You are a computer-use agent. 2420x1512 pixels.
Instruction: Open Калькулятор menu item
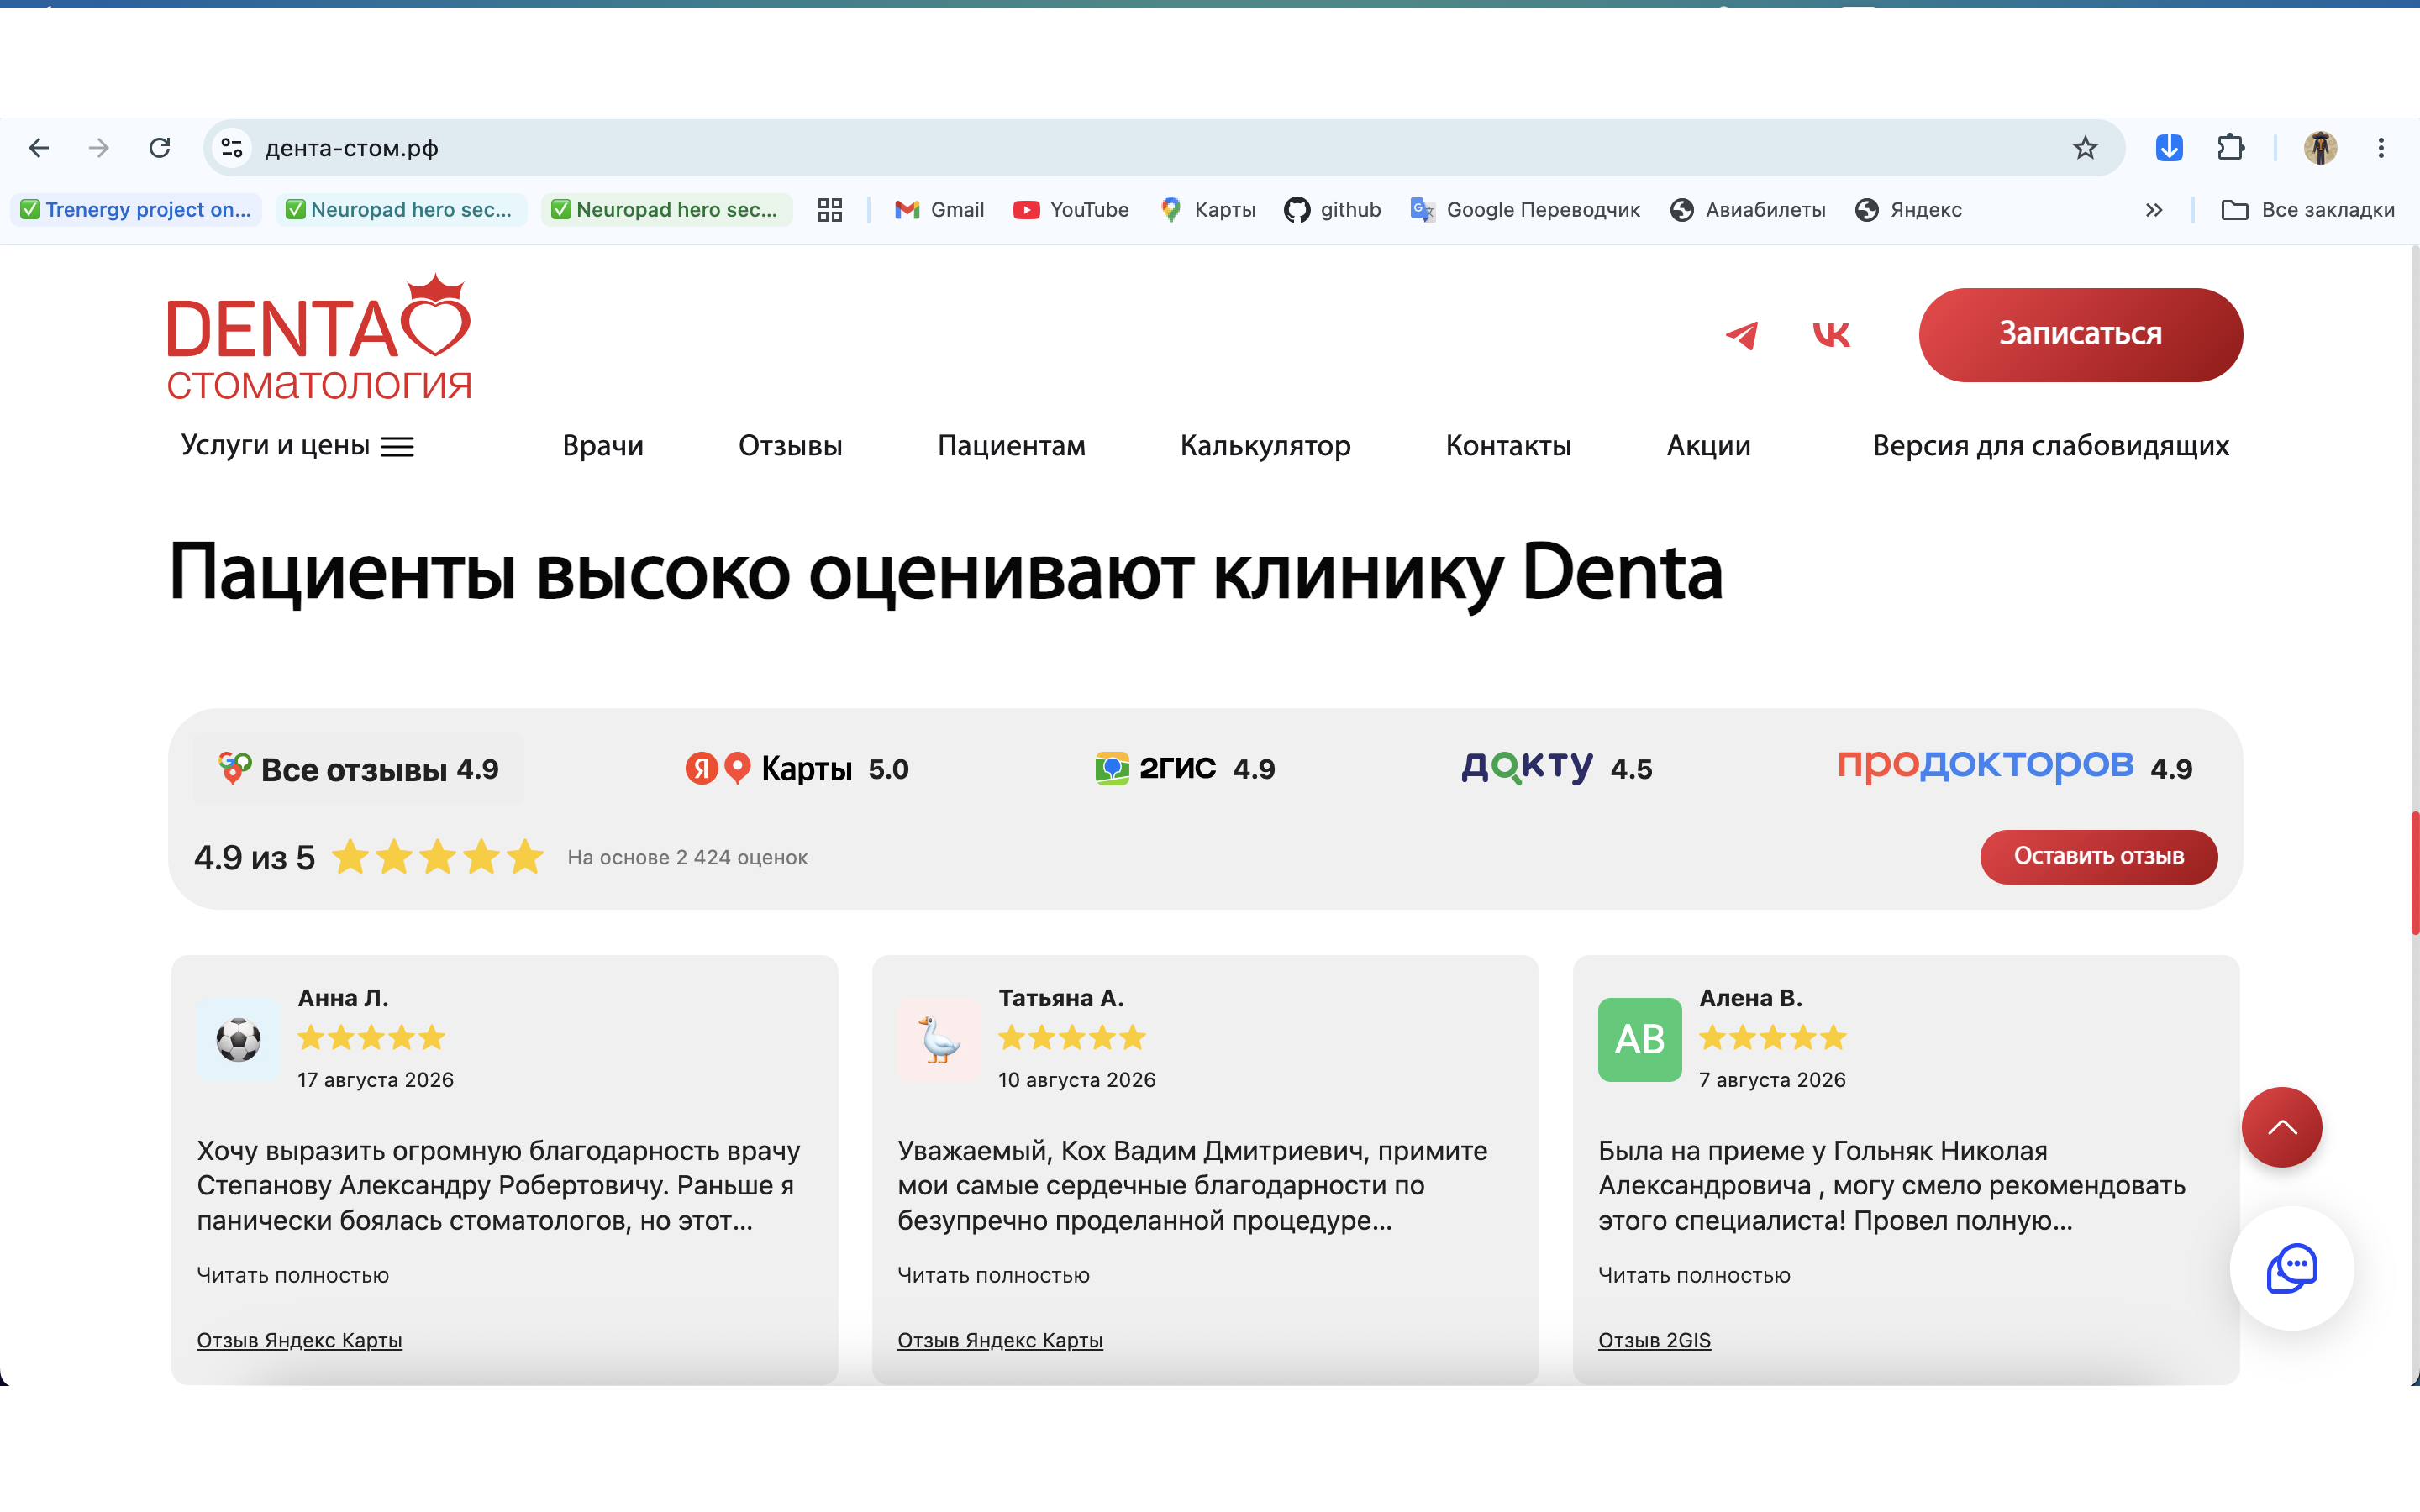[x=1265, y=445]
